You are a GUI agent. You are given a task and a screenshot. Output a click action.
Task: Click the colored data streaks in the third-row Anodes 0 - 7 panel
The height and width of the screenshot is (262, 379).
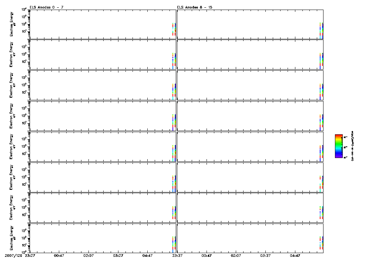click(174, 92)
